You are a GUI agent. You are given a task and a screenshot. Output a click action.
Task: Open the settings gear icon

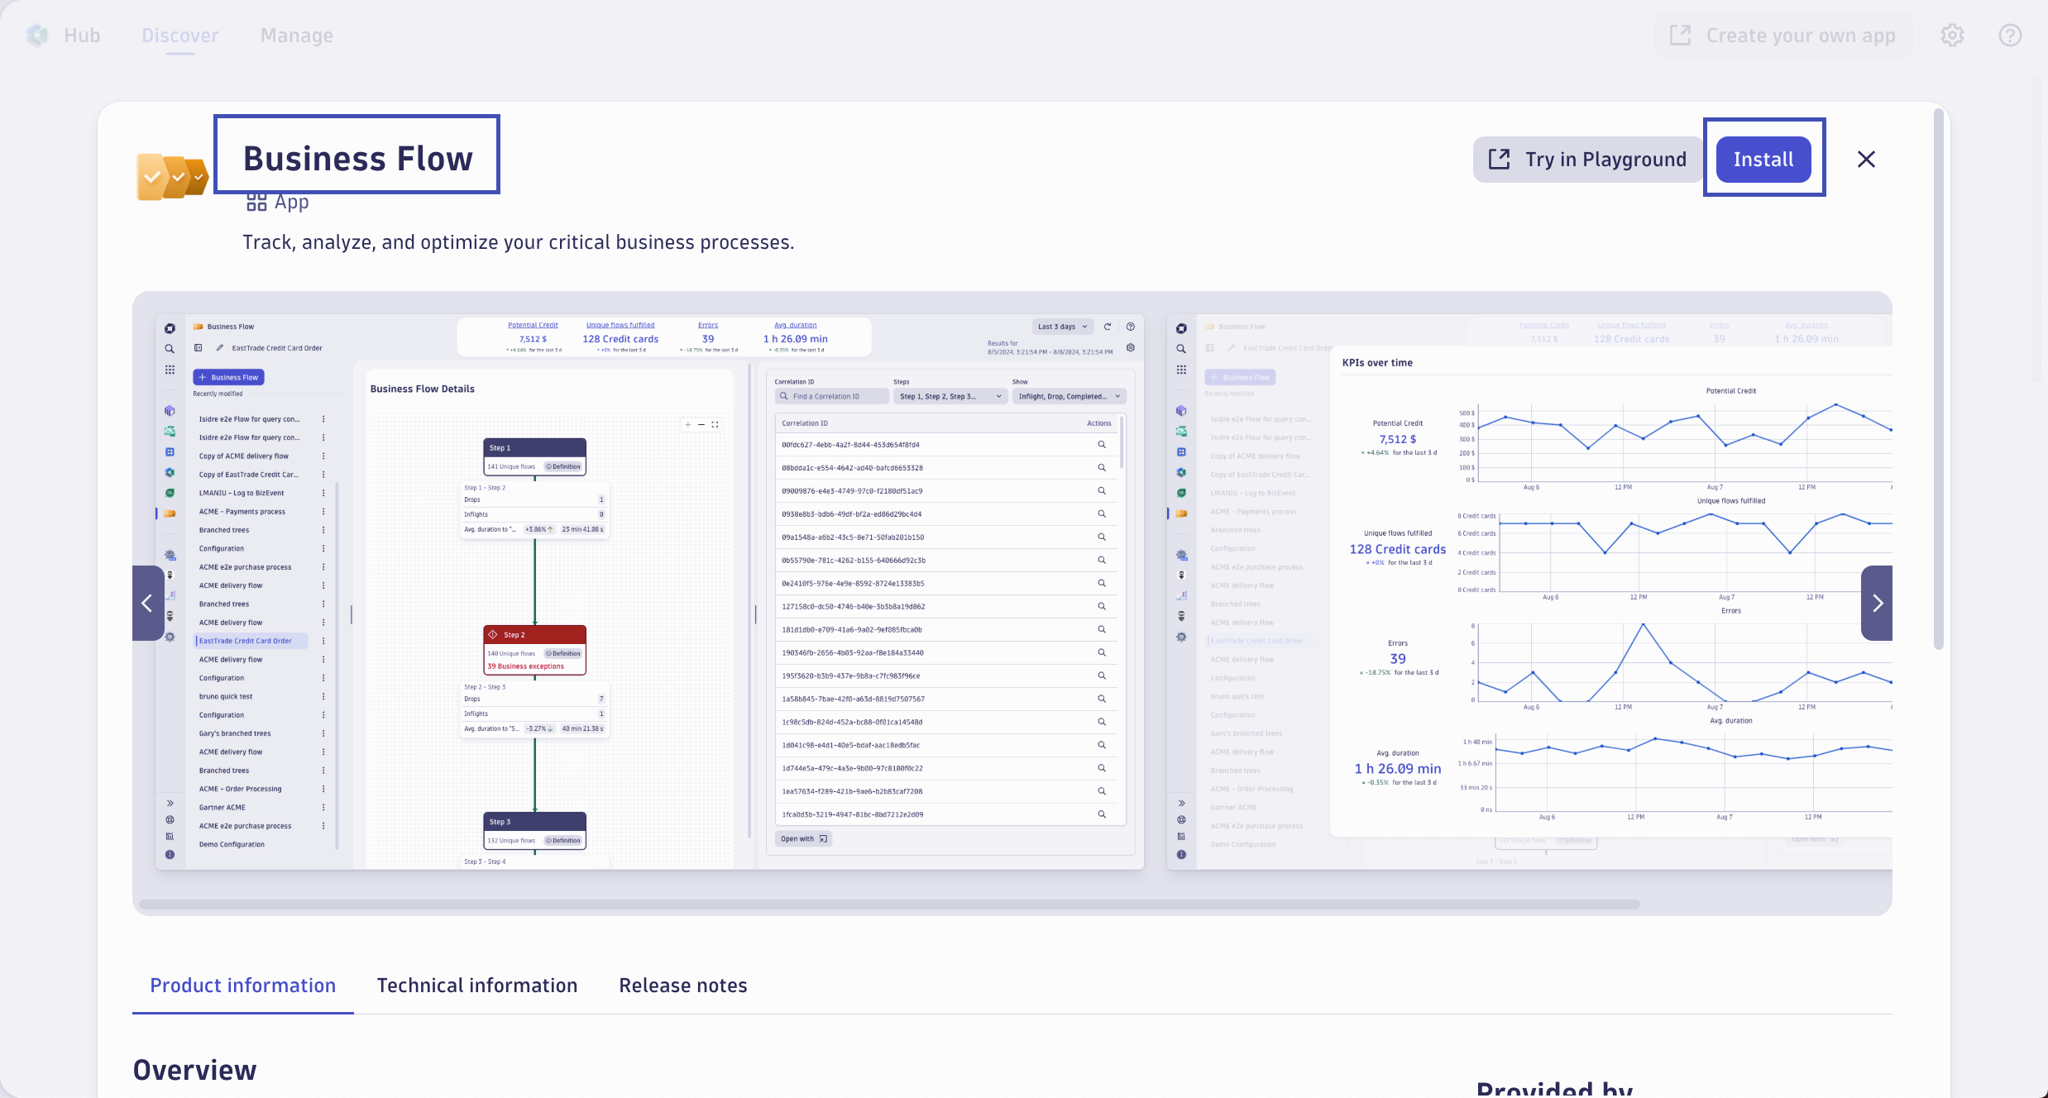click(1953, 36)
